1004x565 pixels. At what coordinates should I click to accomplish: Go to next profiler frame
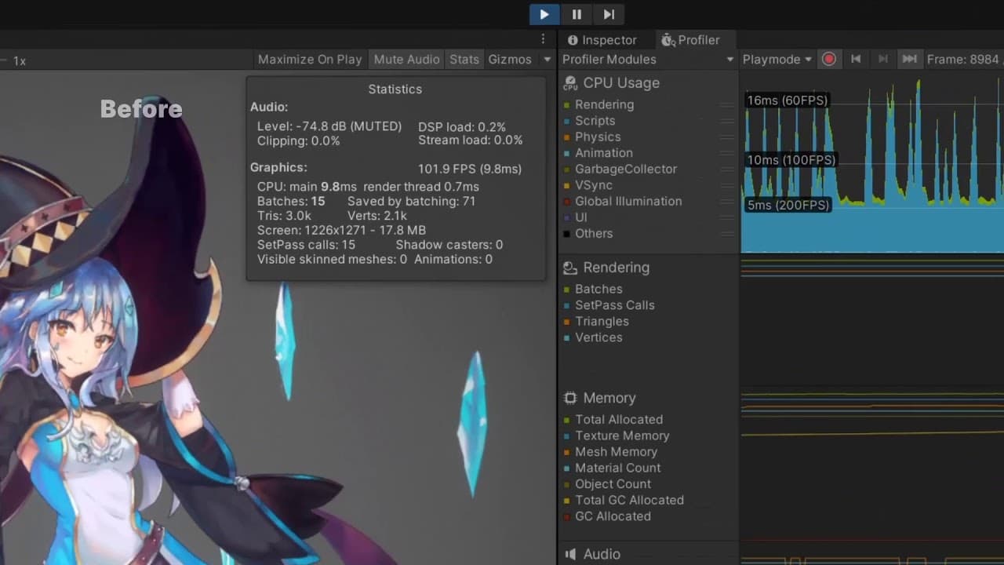point(882,59)
